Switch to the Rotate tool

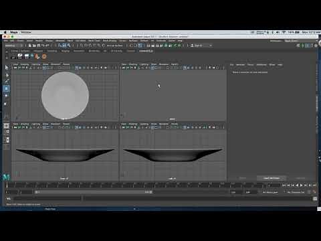coord(7,96)
